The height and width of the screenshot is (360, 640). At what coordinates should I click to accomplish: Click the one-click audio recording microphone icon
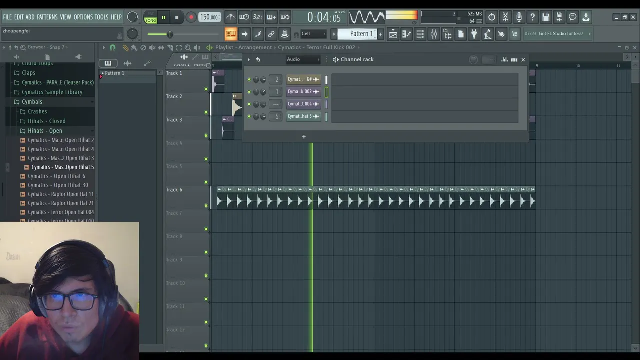tap(519, 17)
